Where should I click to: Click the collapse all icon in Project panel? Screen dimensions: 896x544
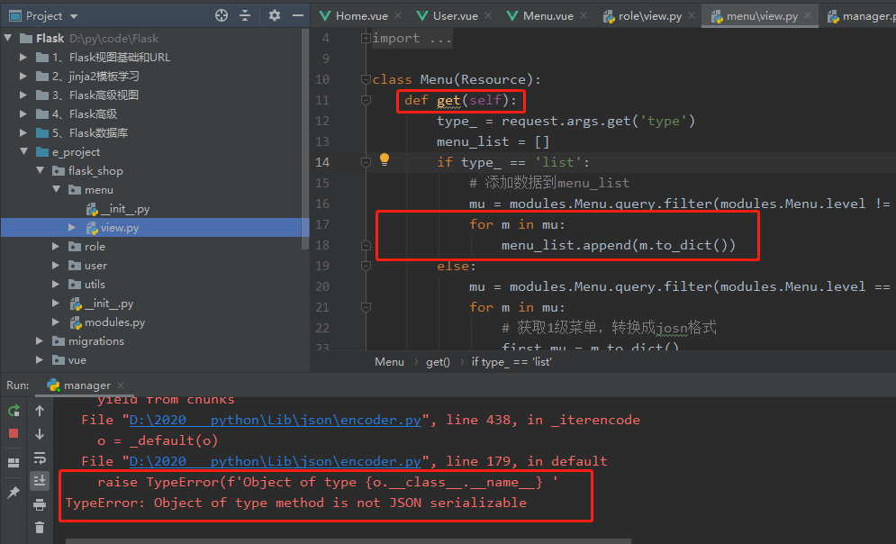tap(245, 15)
